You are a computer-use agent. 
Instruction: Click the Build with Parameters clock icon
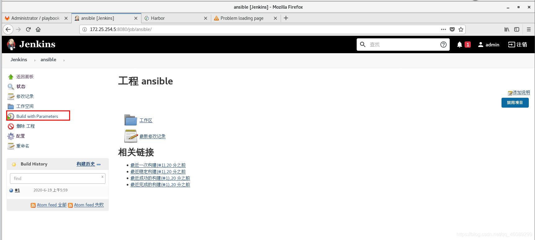point(11,116)
